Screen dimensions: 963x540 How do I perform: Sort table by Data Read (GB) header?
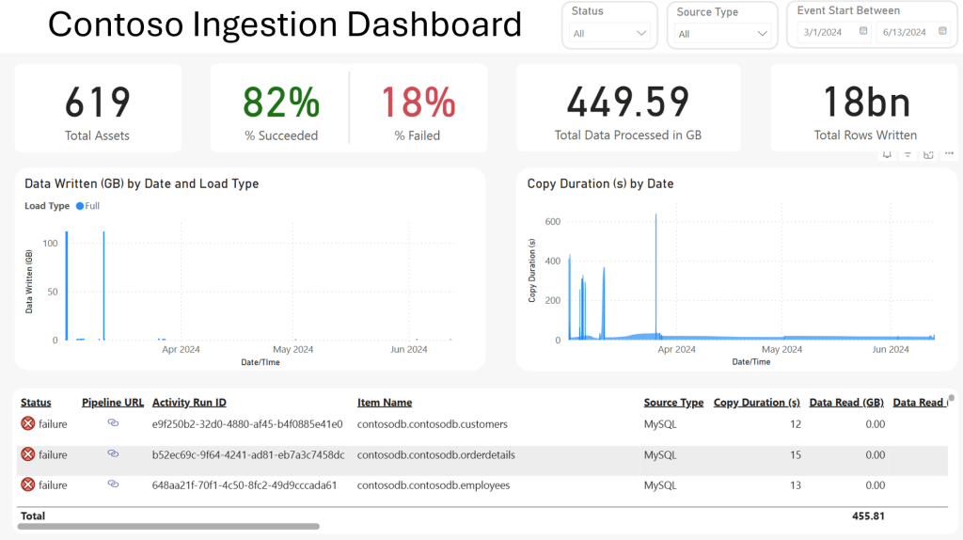846,403
